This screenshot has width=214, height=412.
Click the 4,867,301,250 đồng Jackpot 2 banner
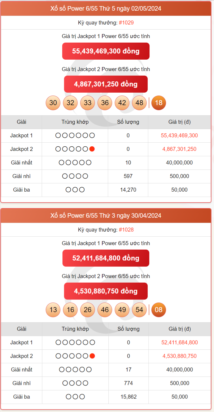(106, 84)
